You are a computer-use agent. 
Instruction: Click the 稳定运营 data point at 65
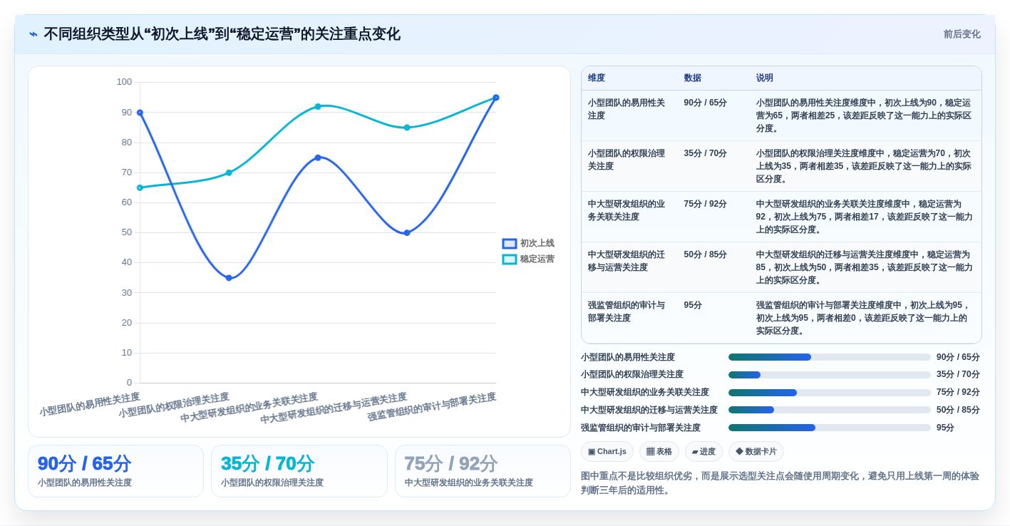(140, 187)
